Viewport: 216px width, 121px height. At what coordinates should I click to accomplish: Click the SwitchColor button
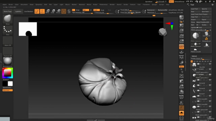click(x=7, y=87)
